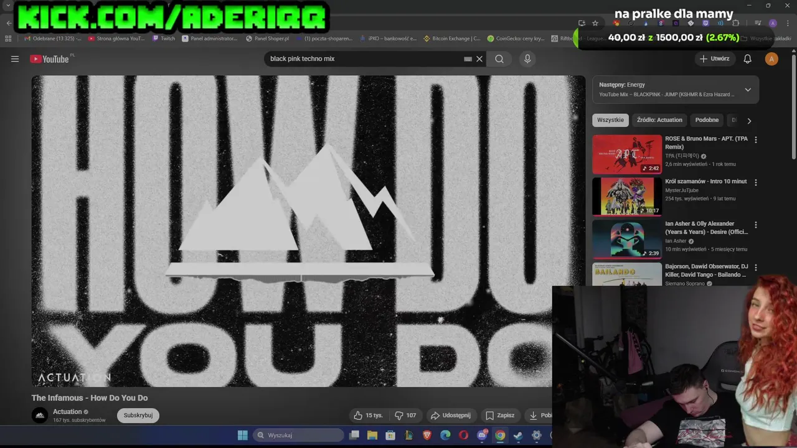
Task: Open YouTube notifications bell
Action: [747, 59]
